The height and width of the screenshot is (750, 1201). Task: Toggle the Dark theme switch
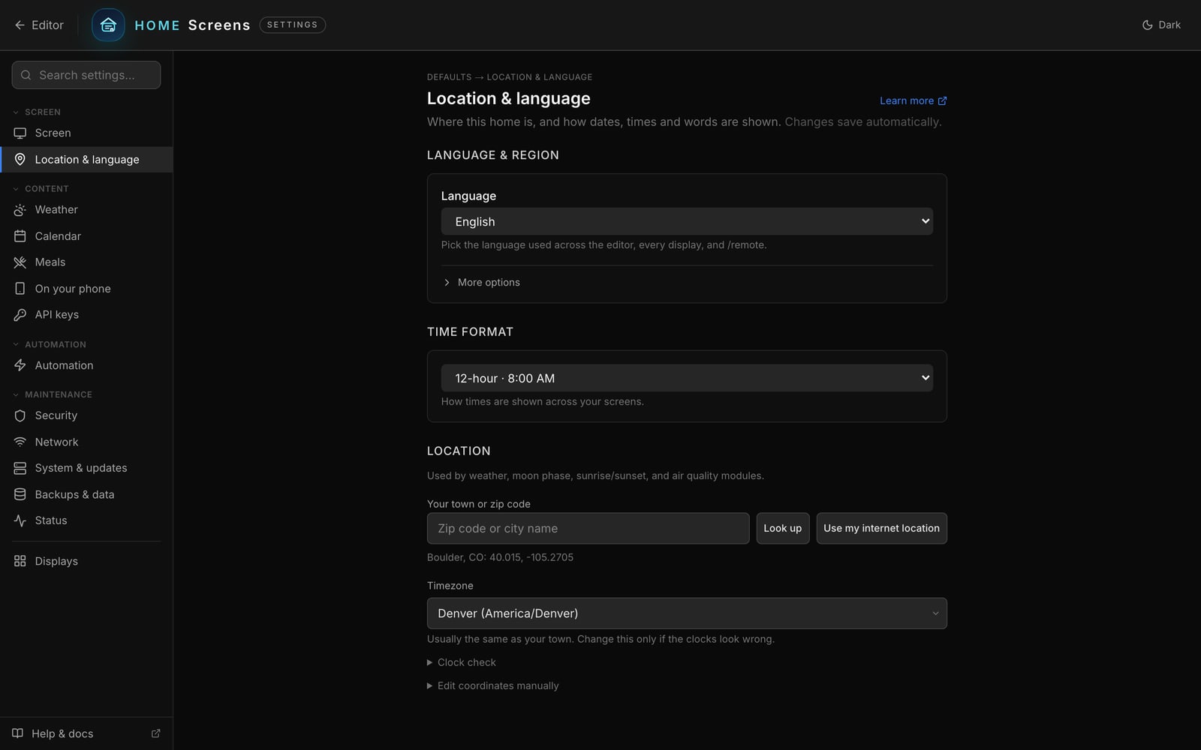tap(1161, 25)
